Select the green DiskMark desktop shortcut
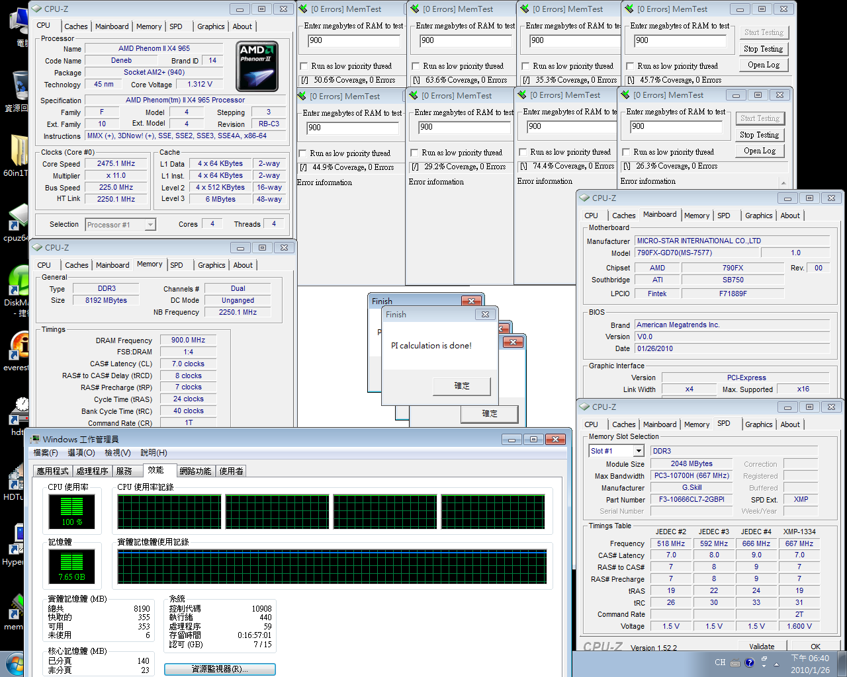Screen dimensions: 847x677 19,280
